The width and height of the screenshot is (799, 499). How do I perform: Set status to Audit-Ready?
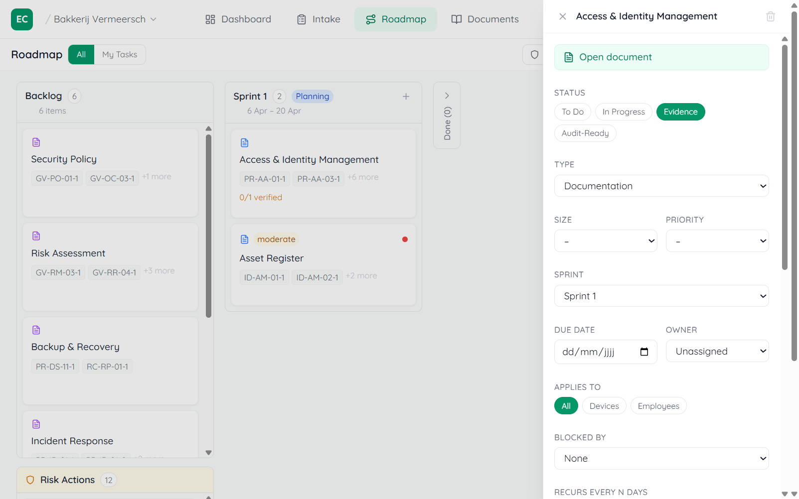point(585,133)
